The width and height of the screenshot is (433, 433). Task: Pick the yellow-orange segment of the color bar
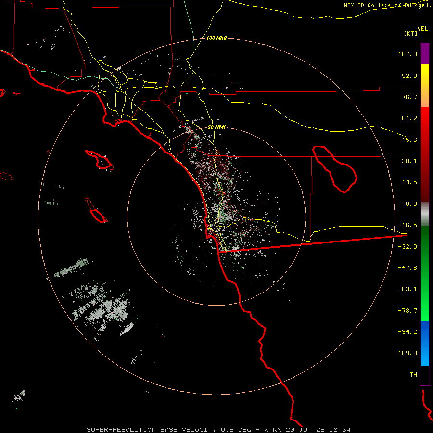pyautogui.click(x=425, y=86)
